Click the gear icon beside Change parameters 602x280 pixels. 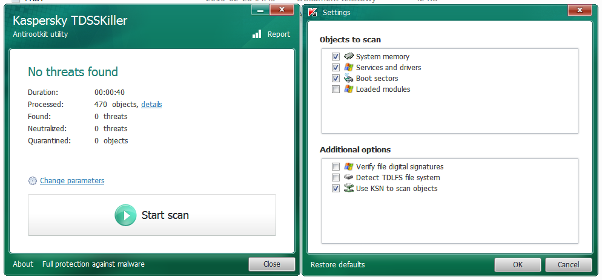click(x=33, y=181)
